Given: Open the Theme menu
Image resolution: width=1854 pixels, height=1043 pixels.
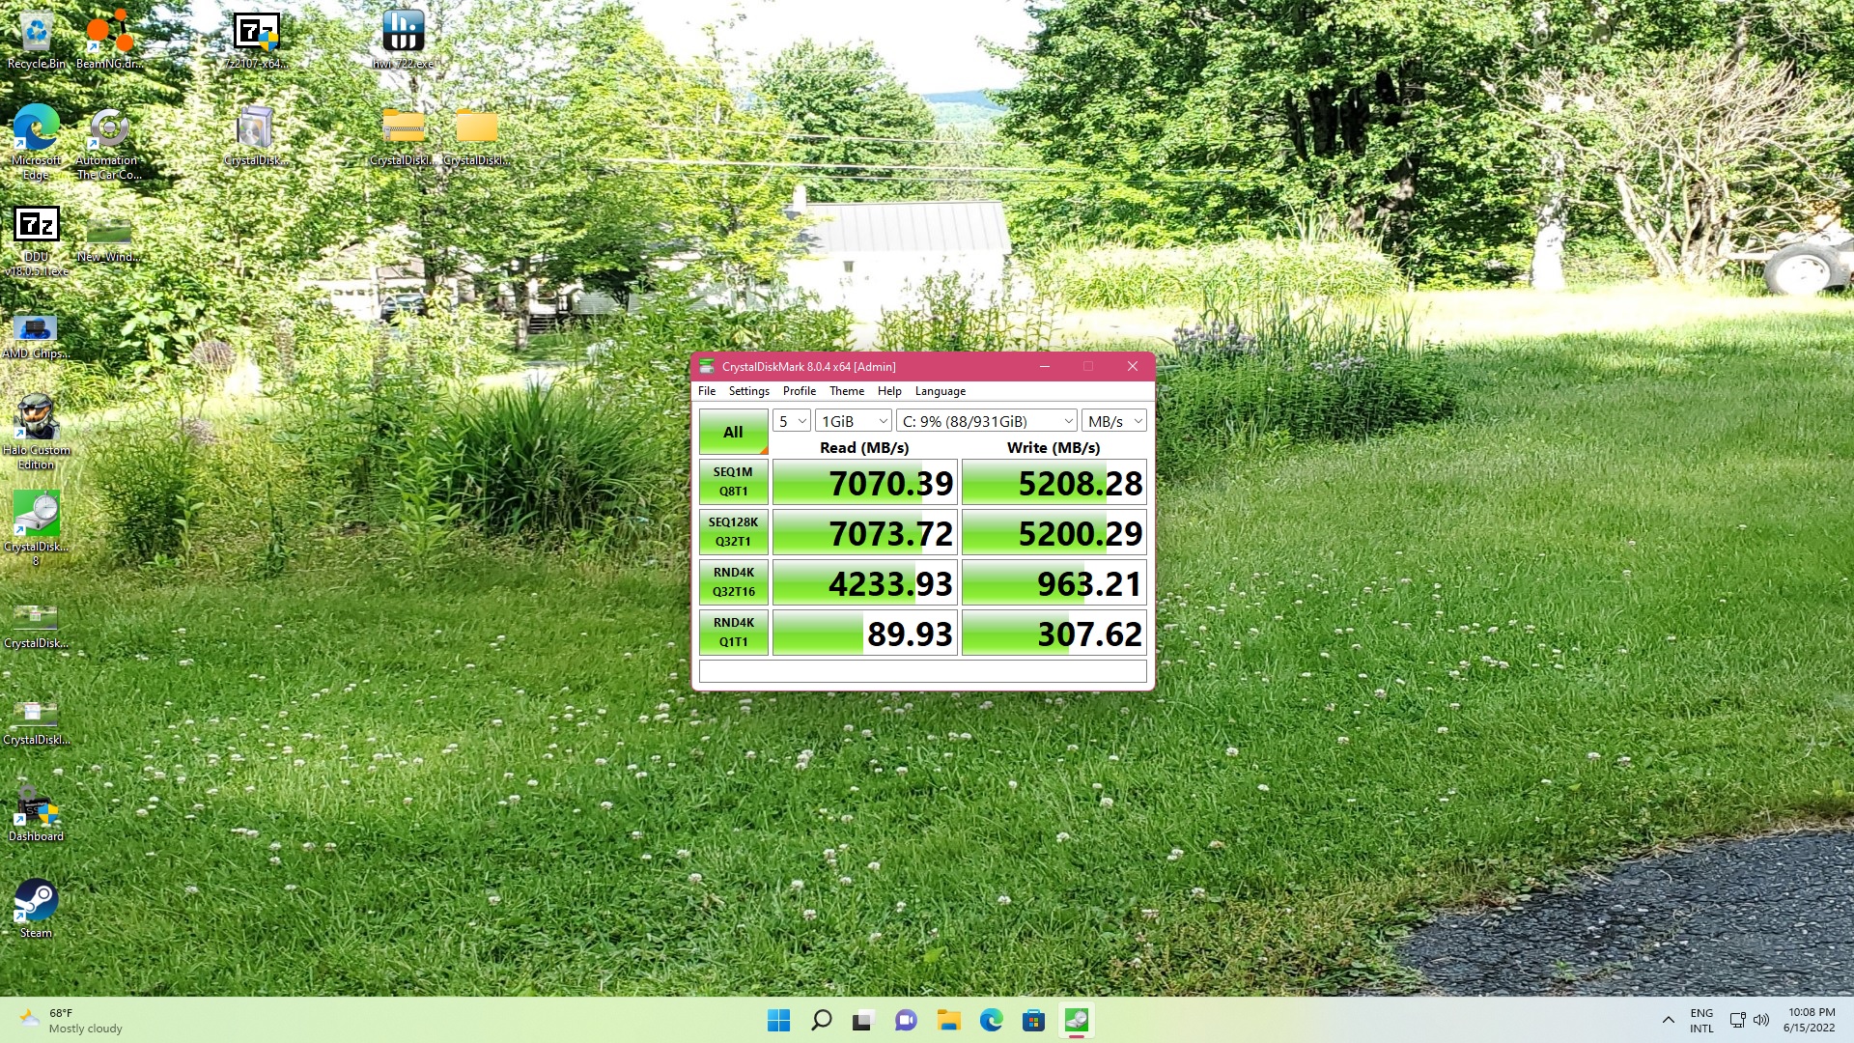Looking at the screenshot, I should (x=847, y=391).
